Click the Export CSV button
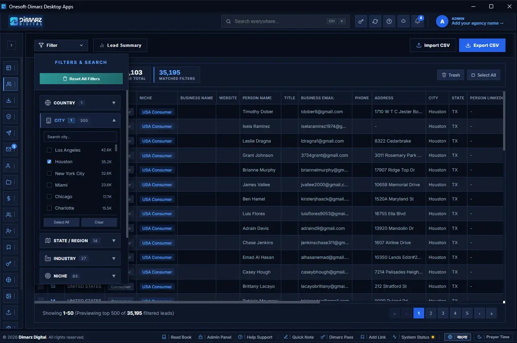Image resolution: width=517 pixels, height=343 pixels. 482,45
